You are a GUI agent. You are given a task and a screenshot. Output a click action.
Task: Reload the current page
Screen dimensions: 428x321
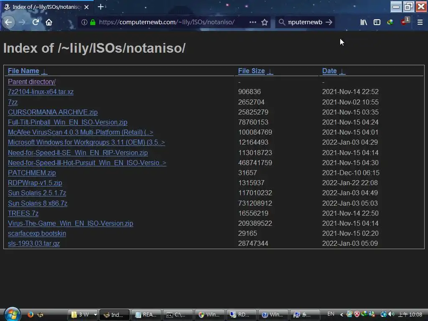pyautogui.click(x=36, y=22)
